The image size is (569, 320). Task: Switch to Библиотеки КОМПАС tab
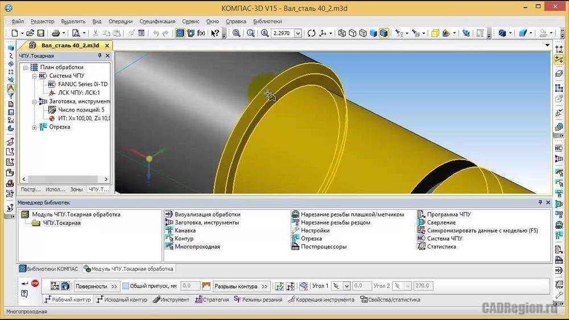48,268
